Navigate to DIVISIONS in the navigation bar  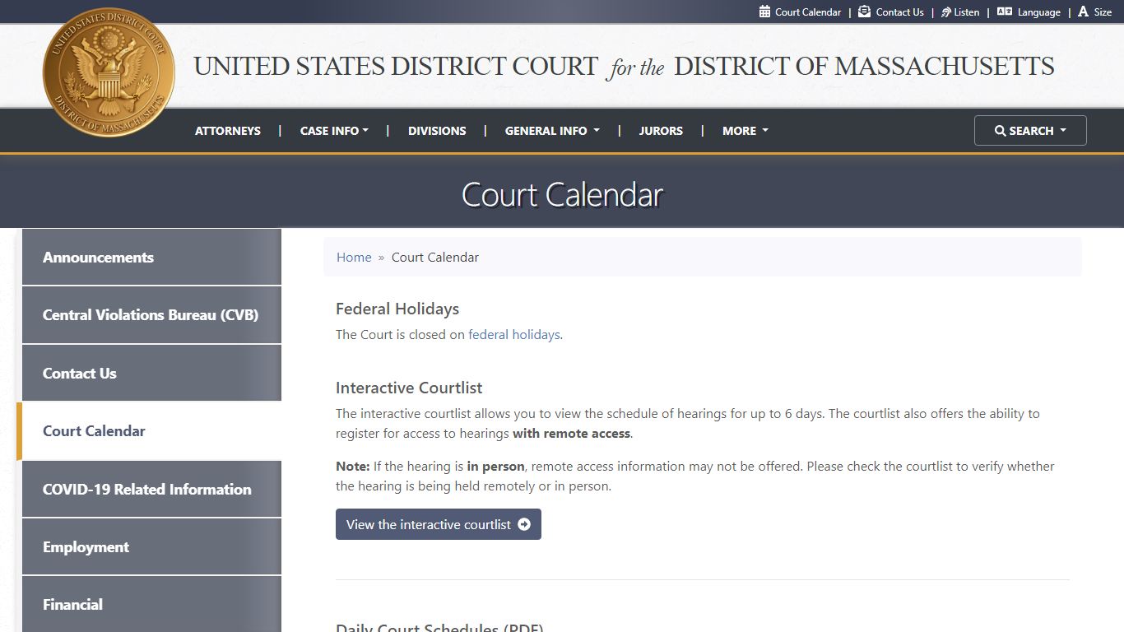click(437, 130)
